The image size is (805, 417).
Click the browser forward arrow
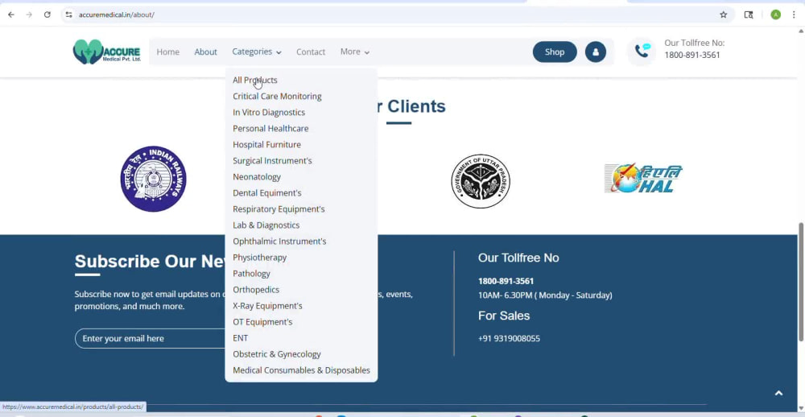tap(29, 14)
